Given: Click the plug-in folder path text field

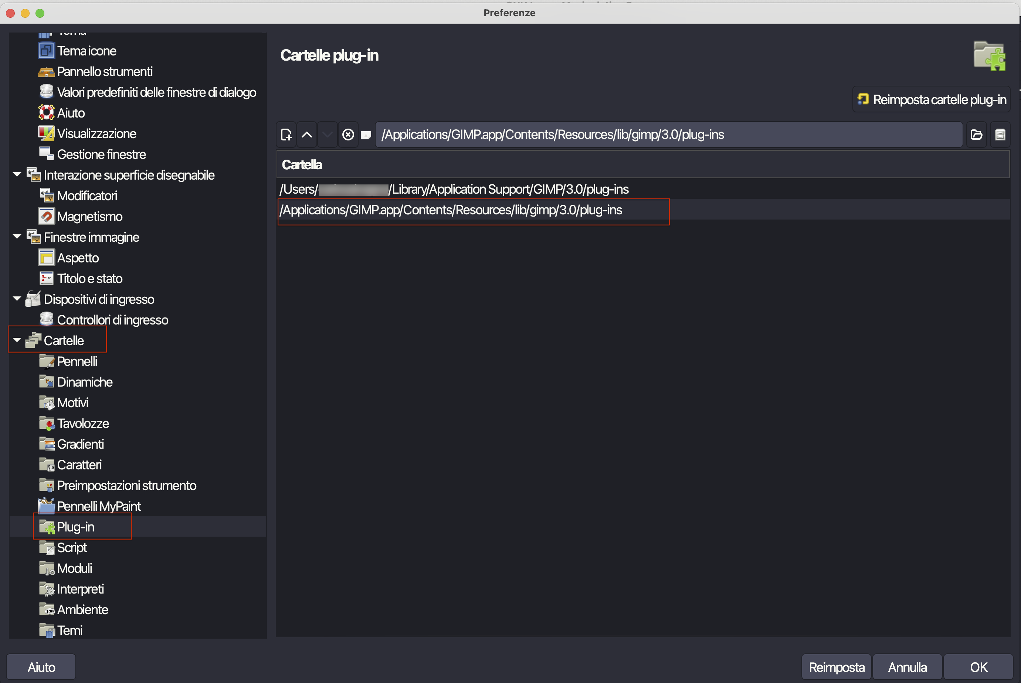Looking at the screenshot, I should click(668, 135).
